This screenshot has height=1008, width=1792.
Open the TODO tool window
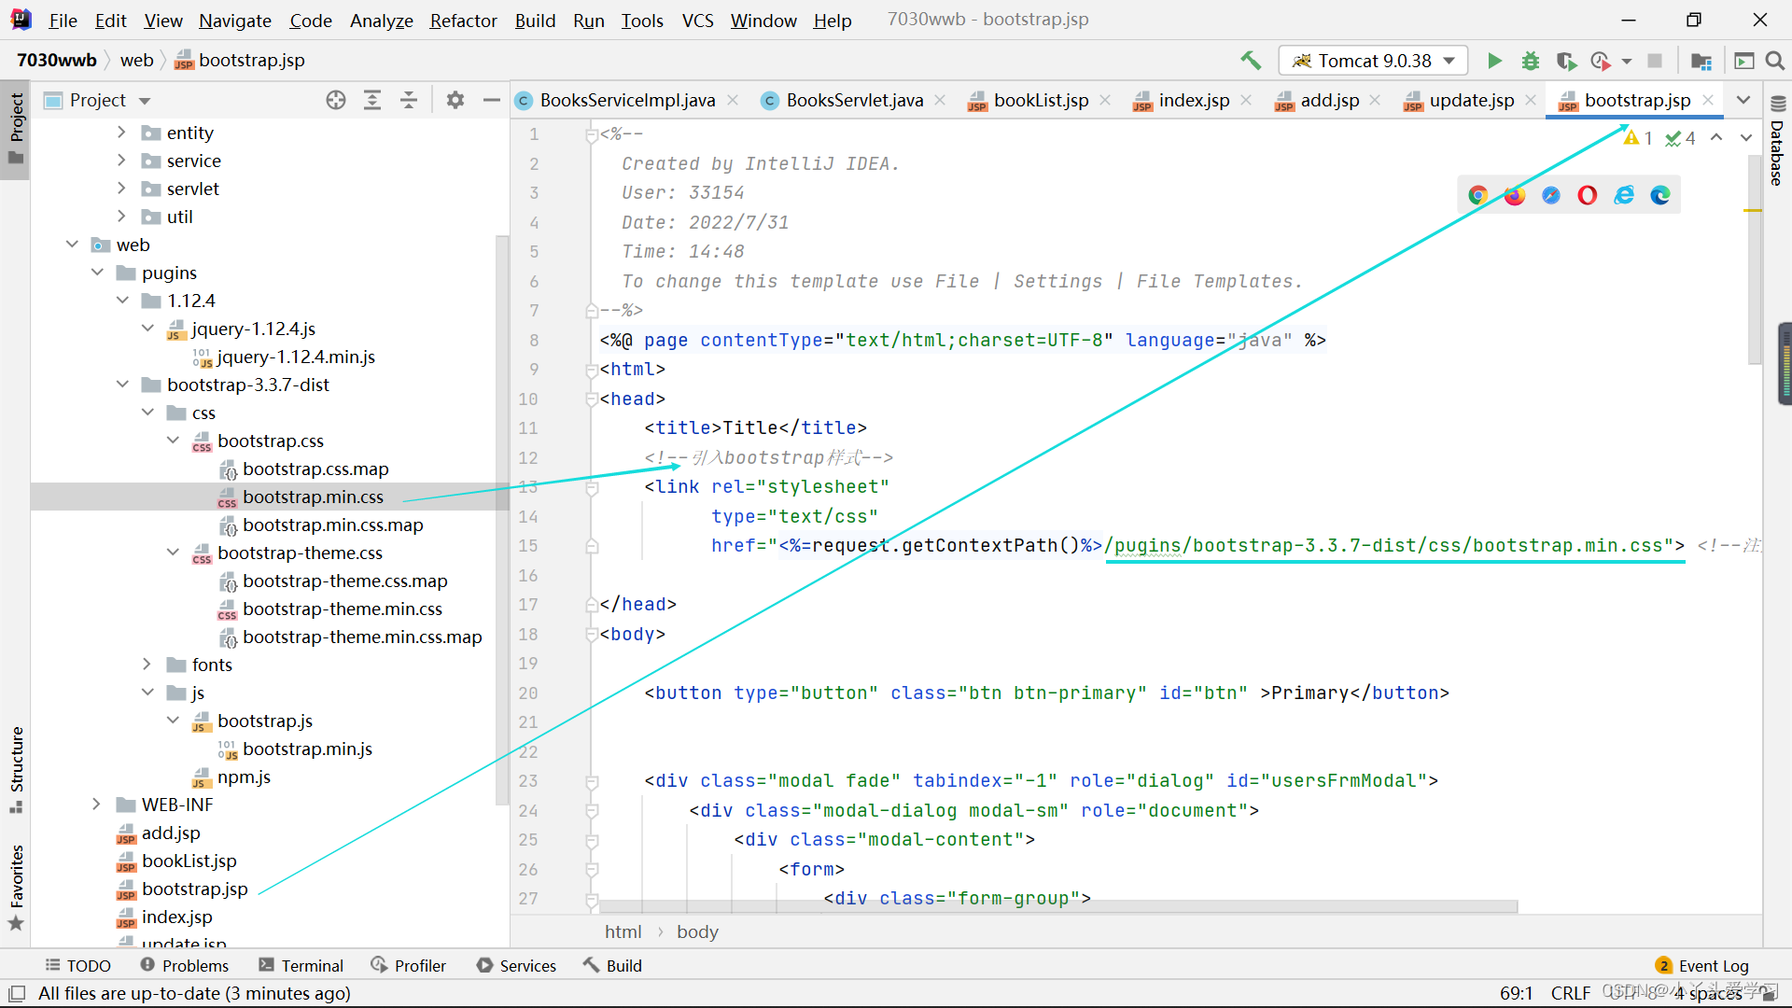coord(78,965)
